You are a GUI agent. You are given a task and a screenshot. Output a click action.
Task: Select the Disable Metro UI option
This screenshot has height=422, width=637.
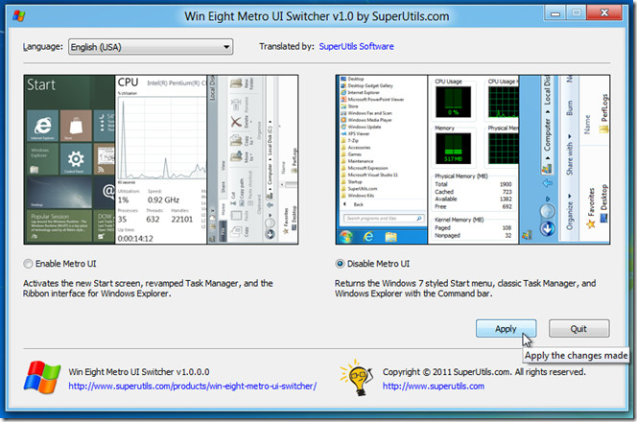(x=342, y=264)
